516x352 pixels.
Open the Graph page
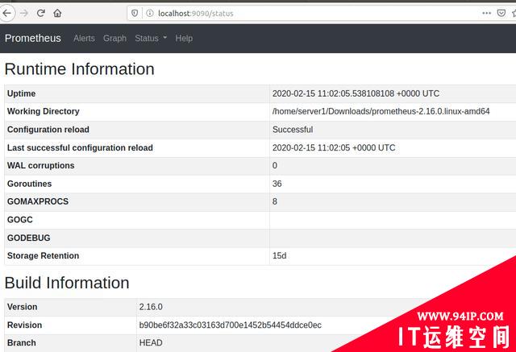coord(114,38)
